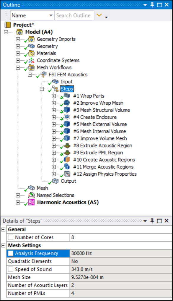Screen dimensions: 173x301
Task: Collapse the Mesh Settings details section
Action: (x=4, y=245)
